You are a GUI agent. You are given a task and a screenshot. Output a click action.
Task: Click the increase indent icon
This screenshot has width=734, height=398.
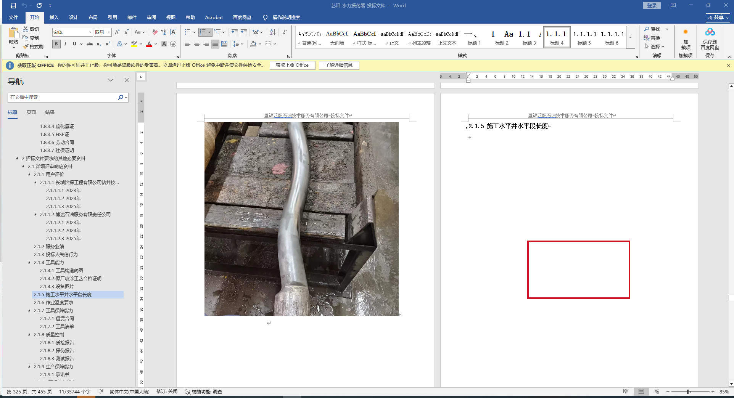point(244,32)
